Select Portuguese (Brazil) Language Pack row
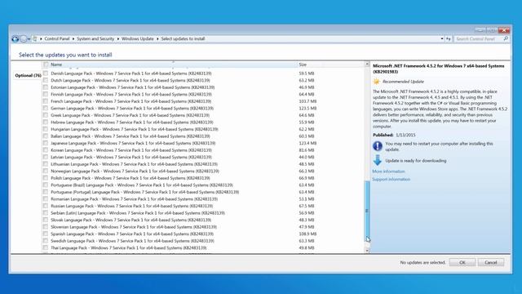Screen dimensions: 522x294 coord(142,185)
